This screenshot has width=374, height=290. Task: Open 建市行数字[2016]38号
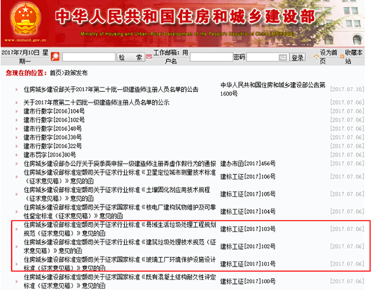coord(52,138)
